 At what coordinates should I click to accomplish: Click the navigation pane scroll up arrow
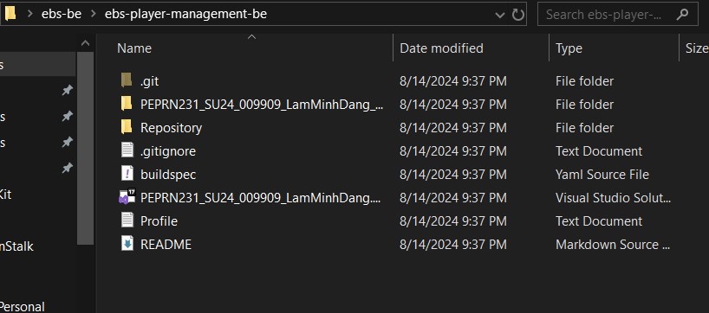point(85,44)
